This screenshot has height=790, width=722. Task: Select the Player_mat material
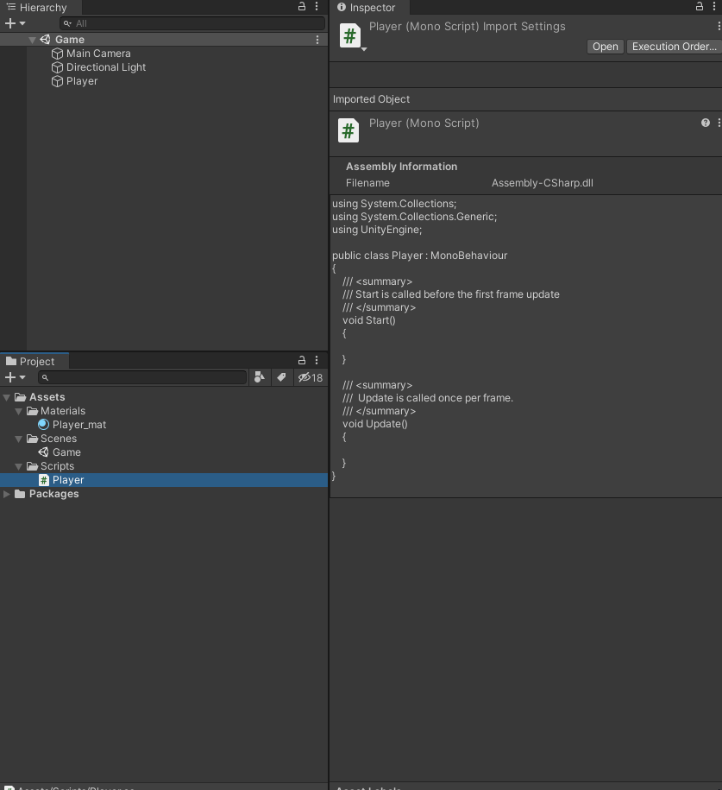(x=79, y=425)
